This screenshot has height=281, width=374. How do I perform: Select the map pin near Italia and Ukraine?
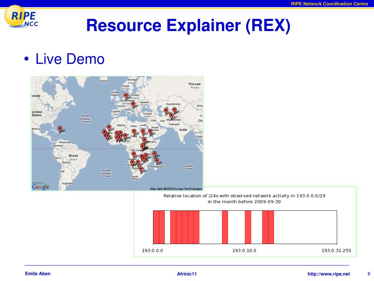tap(133, 105)
